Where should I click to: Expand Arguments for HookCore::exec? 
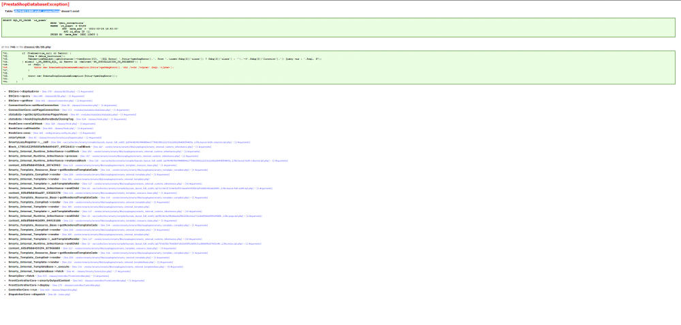click(87, 133)
